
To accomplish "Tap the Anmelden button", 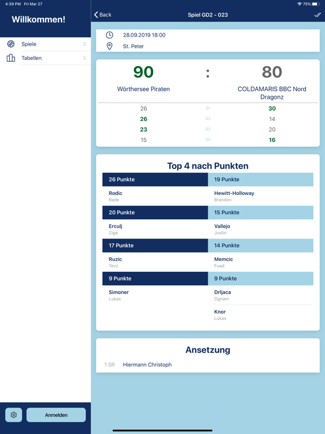I will point(56,415).
